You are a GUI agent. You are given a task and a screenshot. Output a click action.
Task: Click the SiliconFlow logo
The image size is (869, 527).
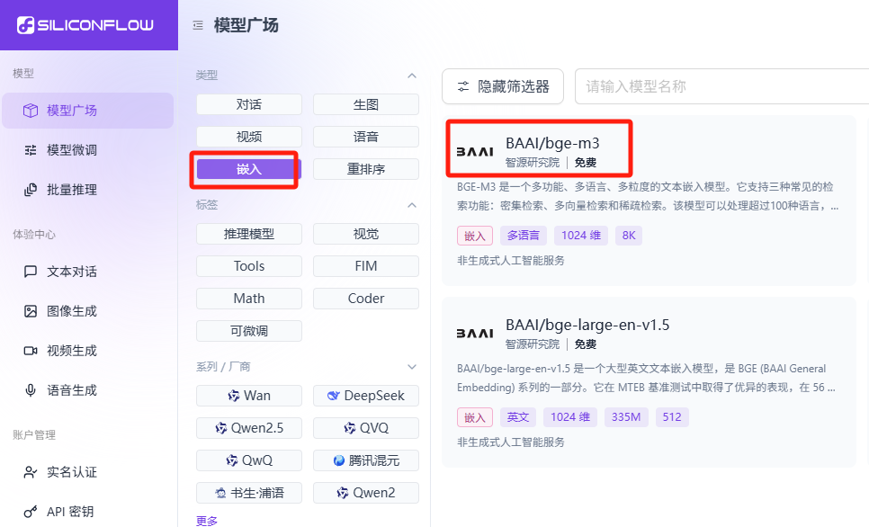click(85, 25)
